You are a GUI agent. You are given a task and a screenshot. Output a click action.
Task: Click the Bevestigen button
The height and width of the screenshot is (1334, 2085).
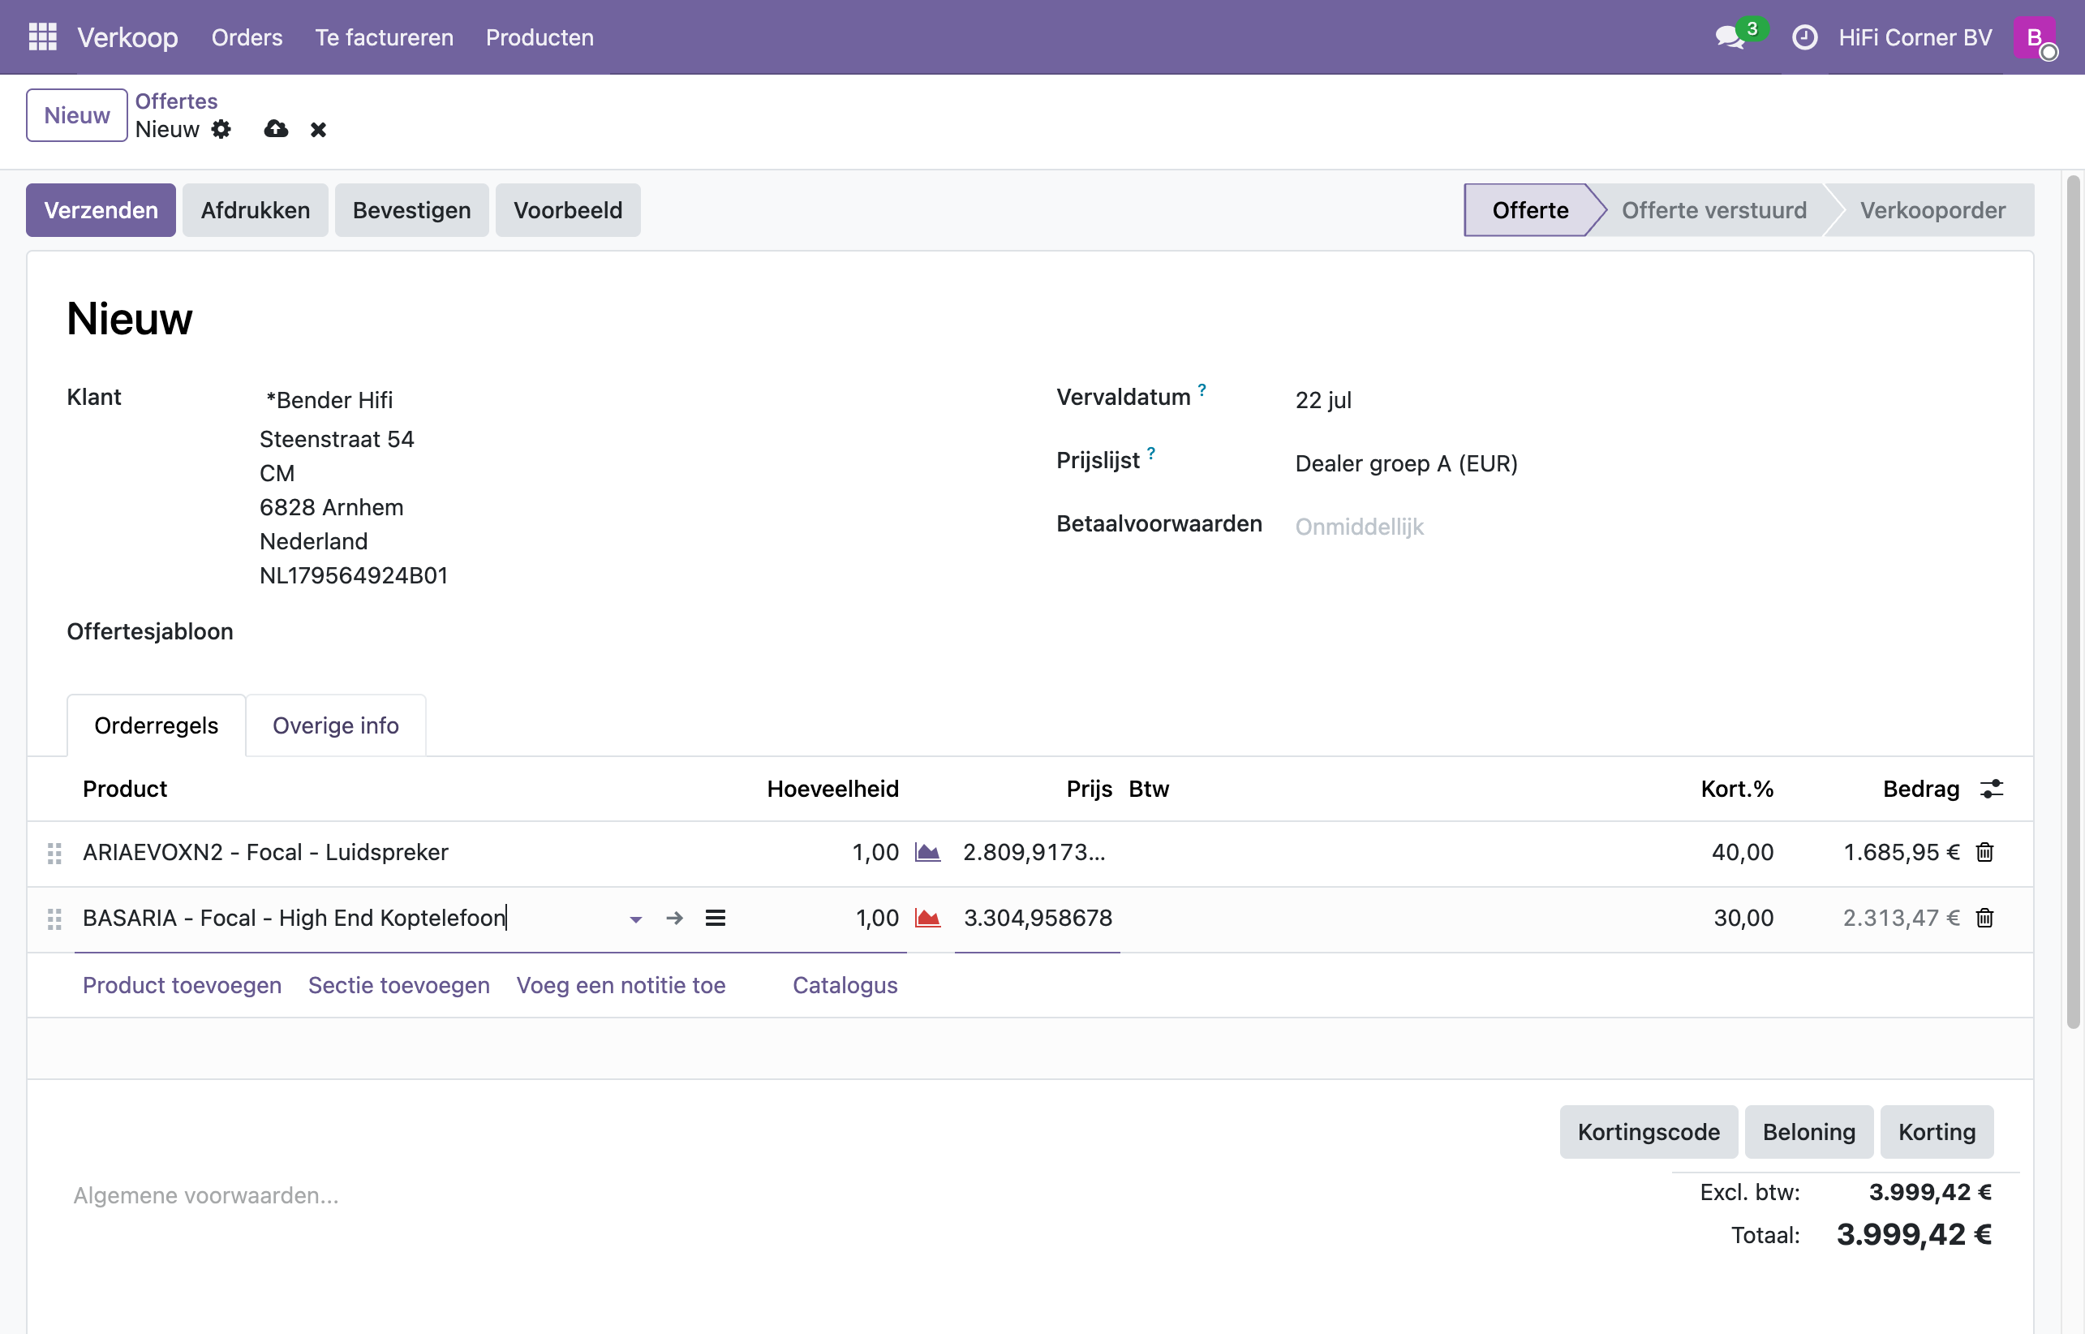pos(412,210)
